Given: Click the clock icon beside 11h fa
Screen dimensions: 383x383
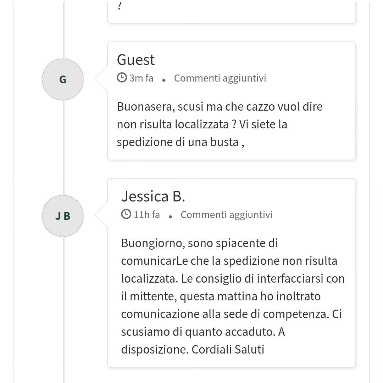Looking at the screenshot, I should point(126,215).
